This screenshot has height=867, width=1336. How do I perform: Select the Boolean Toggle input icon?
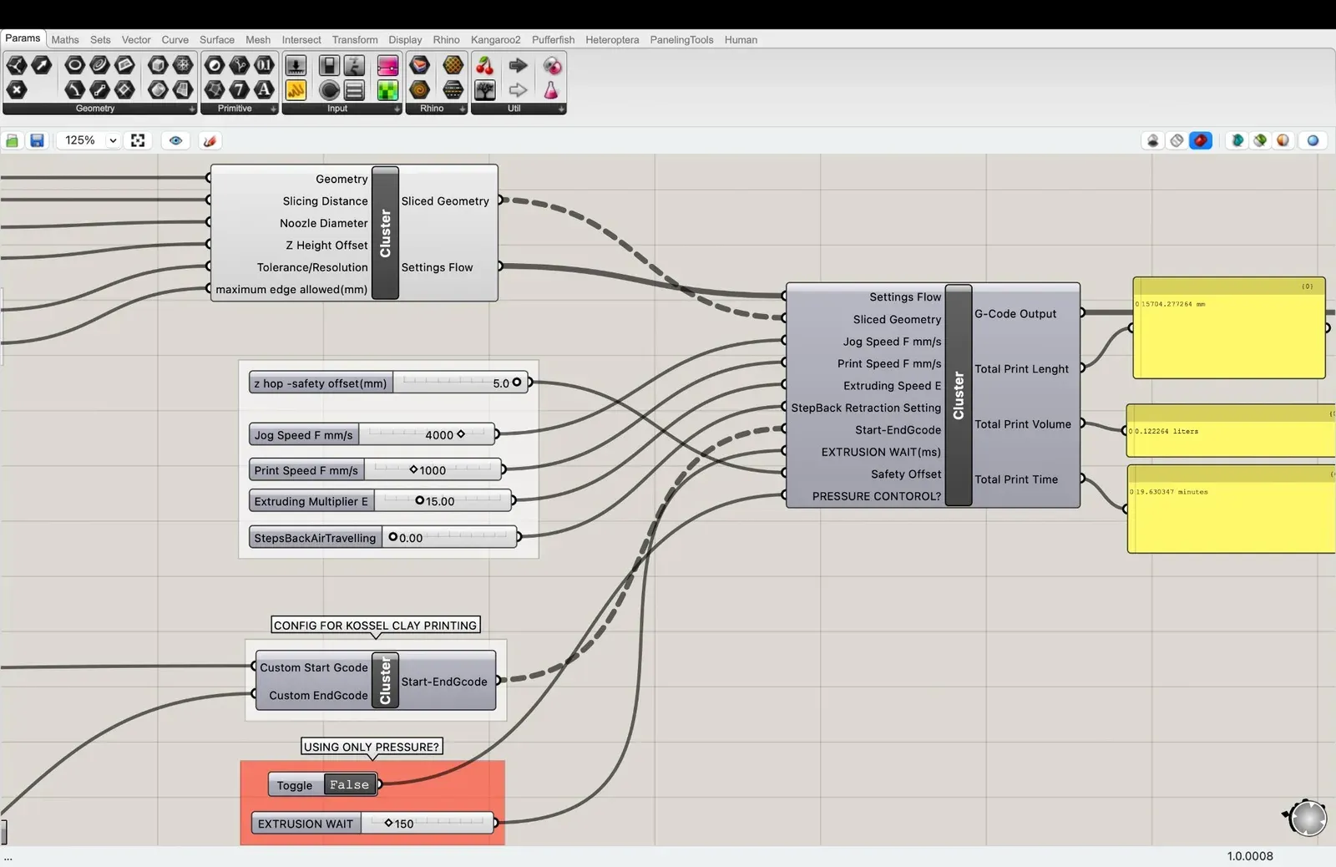point(330,65)
